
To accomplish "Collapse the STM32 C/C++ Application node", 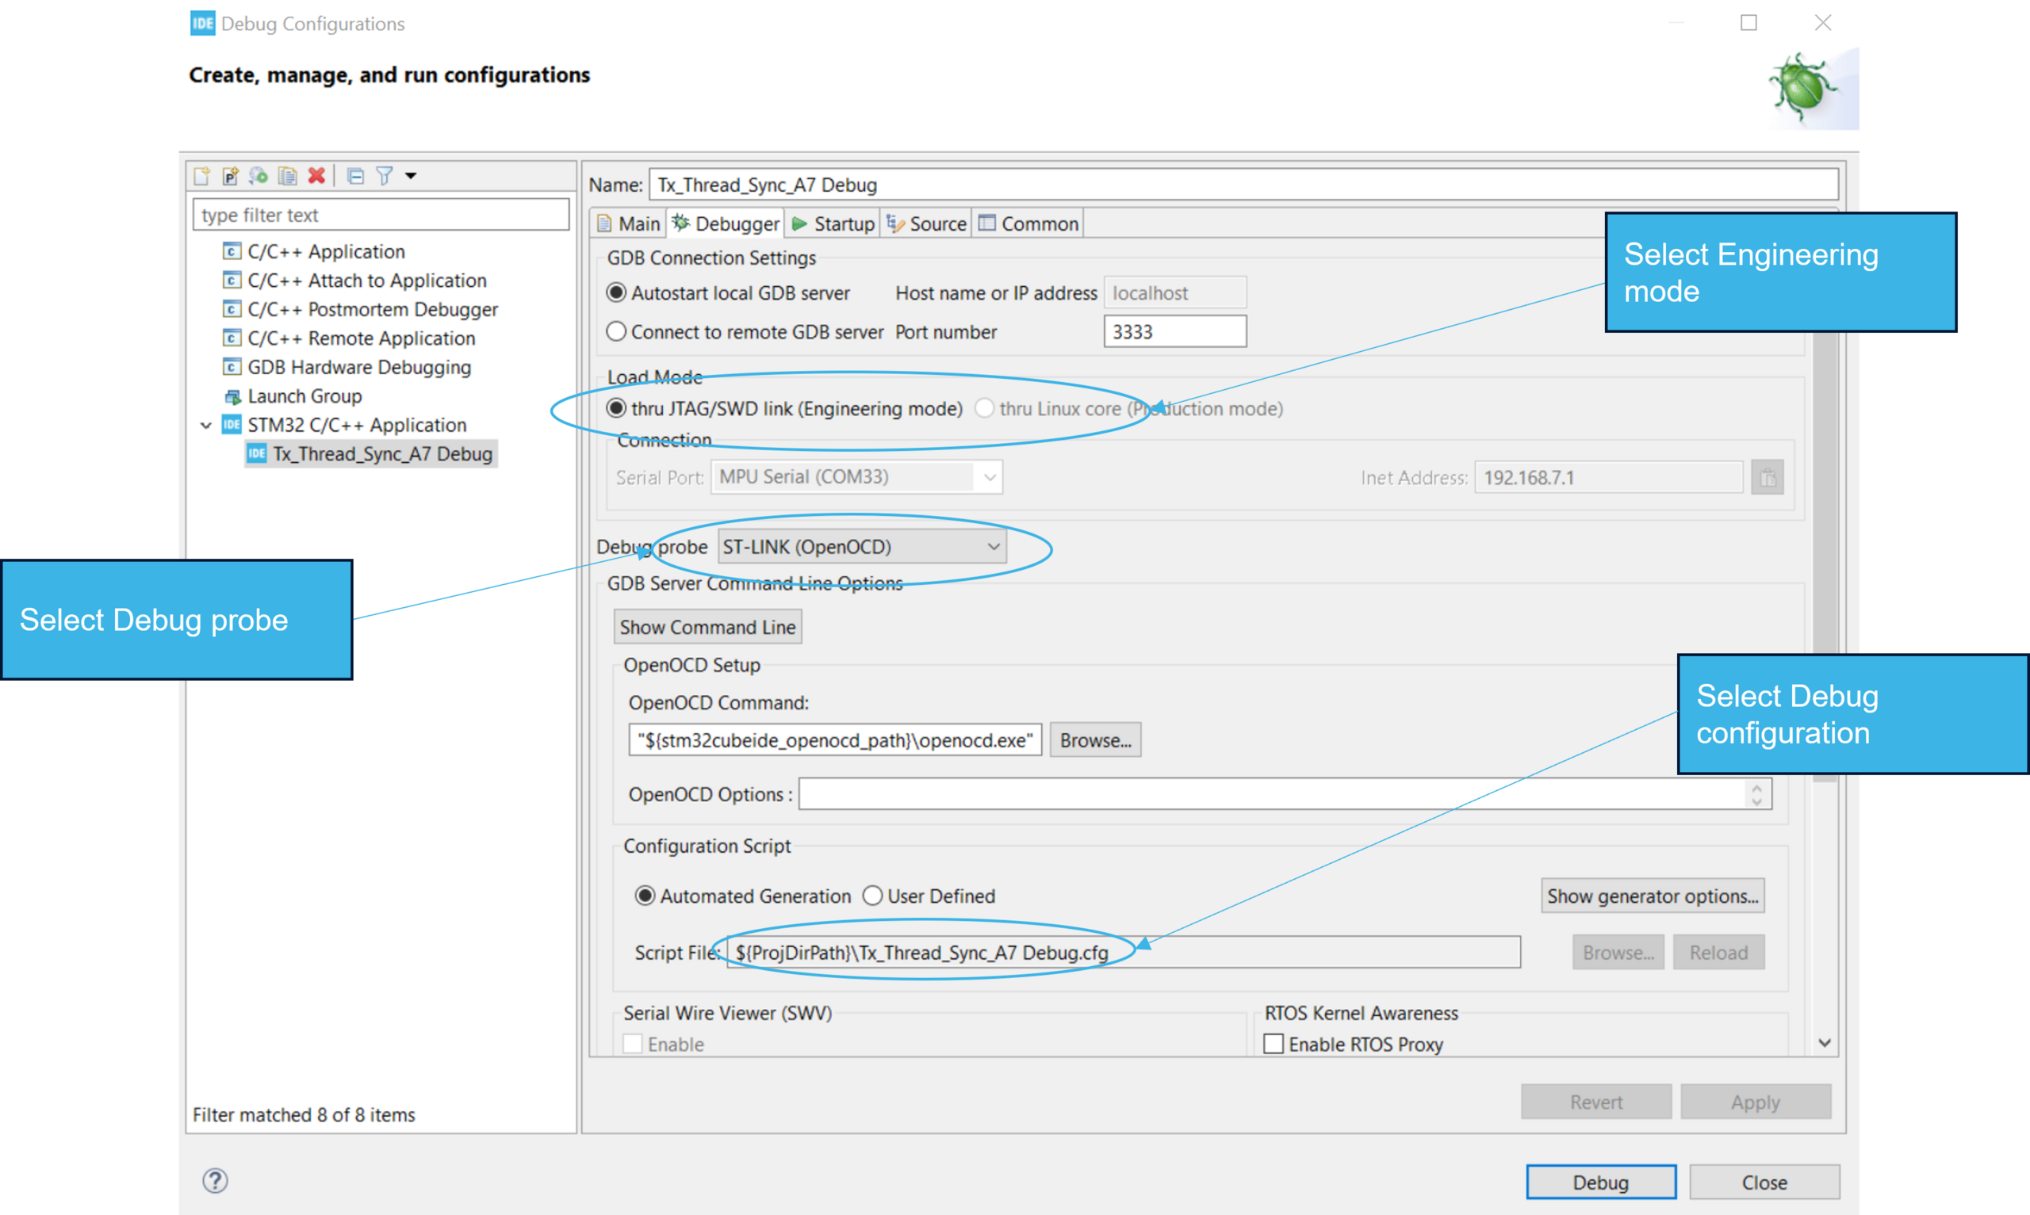I will click(x=205, y=425).
